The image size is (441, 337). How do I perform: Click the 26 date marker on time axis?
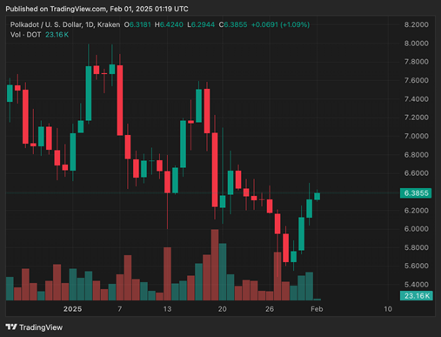click(270, 309)
